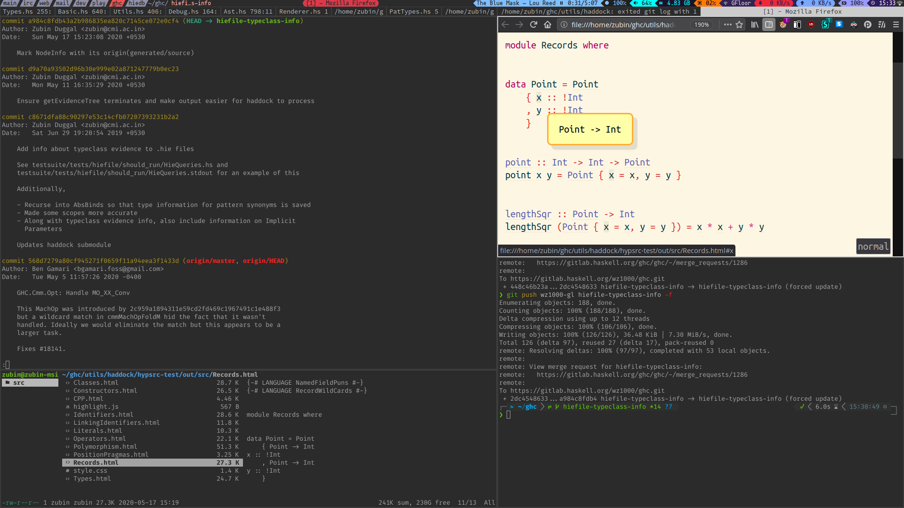Click the blue S extension icon

pos(839,24)
